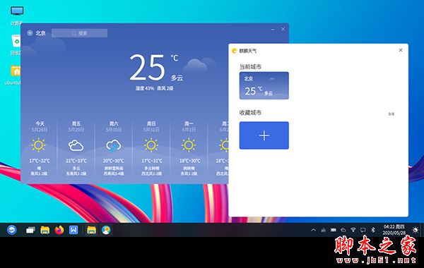This screenshot has width=424, height=268.
Task: Click the 多云 condition label in main window
Action: pyautogui.click(x=177, y=78)
